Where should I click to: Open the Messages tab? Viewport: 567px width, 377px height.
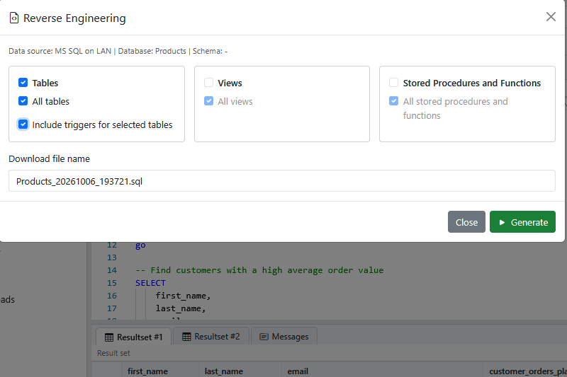pos(284,337)
